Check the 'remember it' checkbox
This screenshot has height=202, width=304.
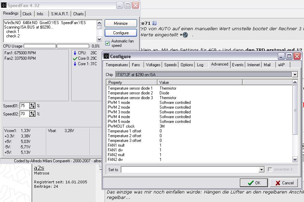[270, 169]
